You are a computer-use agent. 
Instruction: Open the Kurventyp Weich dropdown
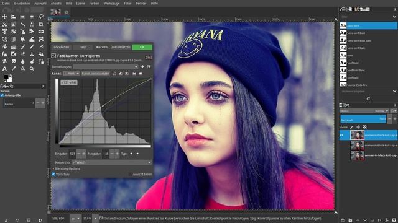tap(112, 162)
